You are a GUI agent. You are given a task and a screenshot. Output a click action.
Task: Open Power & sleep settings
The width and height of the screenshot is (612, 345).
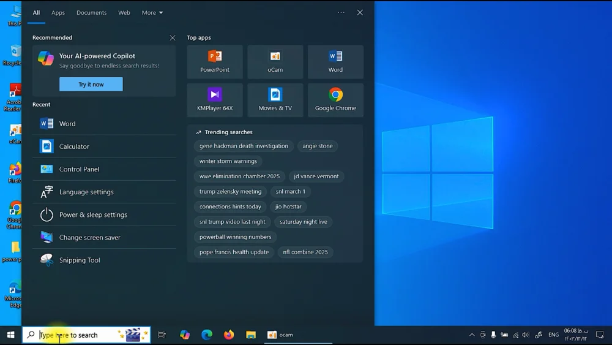tap(104, 214)
